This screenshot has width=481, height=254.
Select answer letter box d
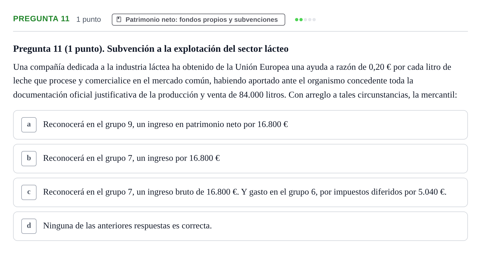point(29,226)
